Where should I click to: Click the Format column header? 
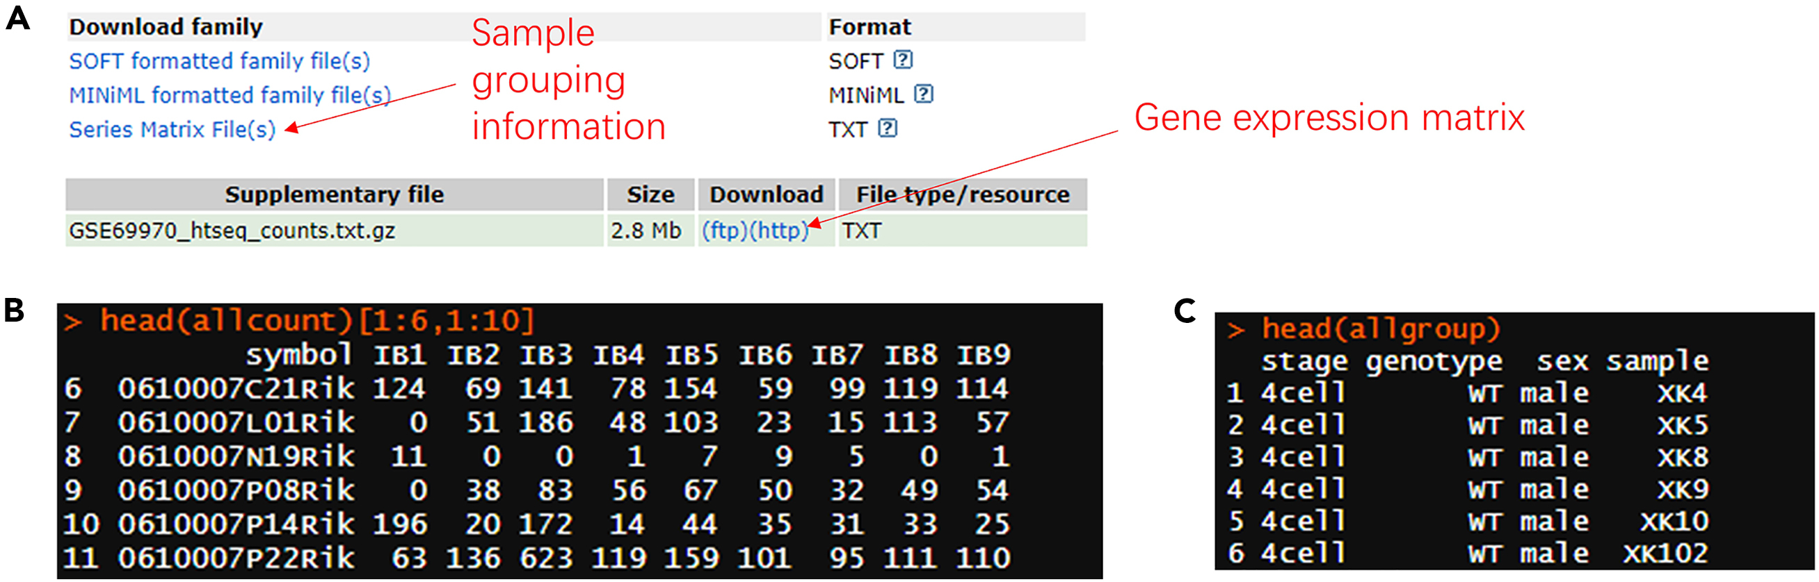click(870, 27)
